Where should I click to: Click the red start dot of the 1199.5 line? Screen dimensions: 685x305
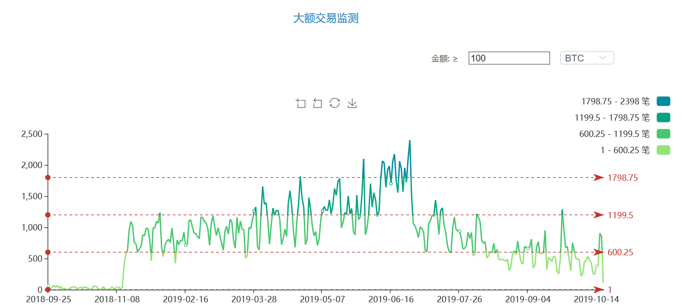(48, 215)
